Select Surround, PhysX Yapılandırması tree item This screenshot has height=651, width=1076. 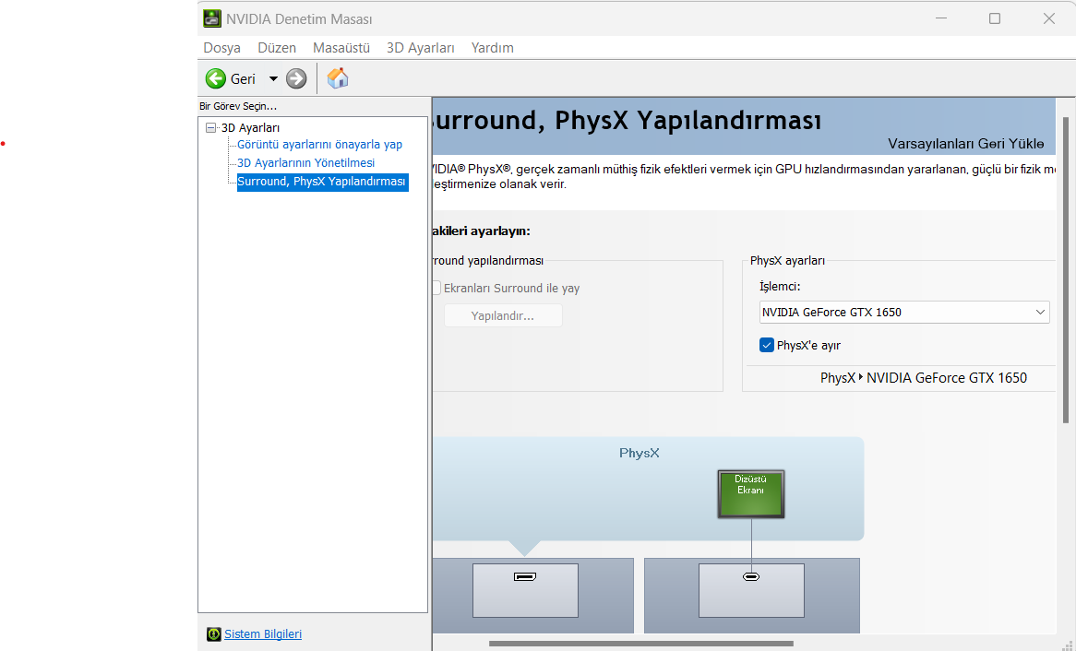323,182
